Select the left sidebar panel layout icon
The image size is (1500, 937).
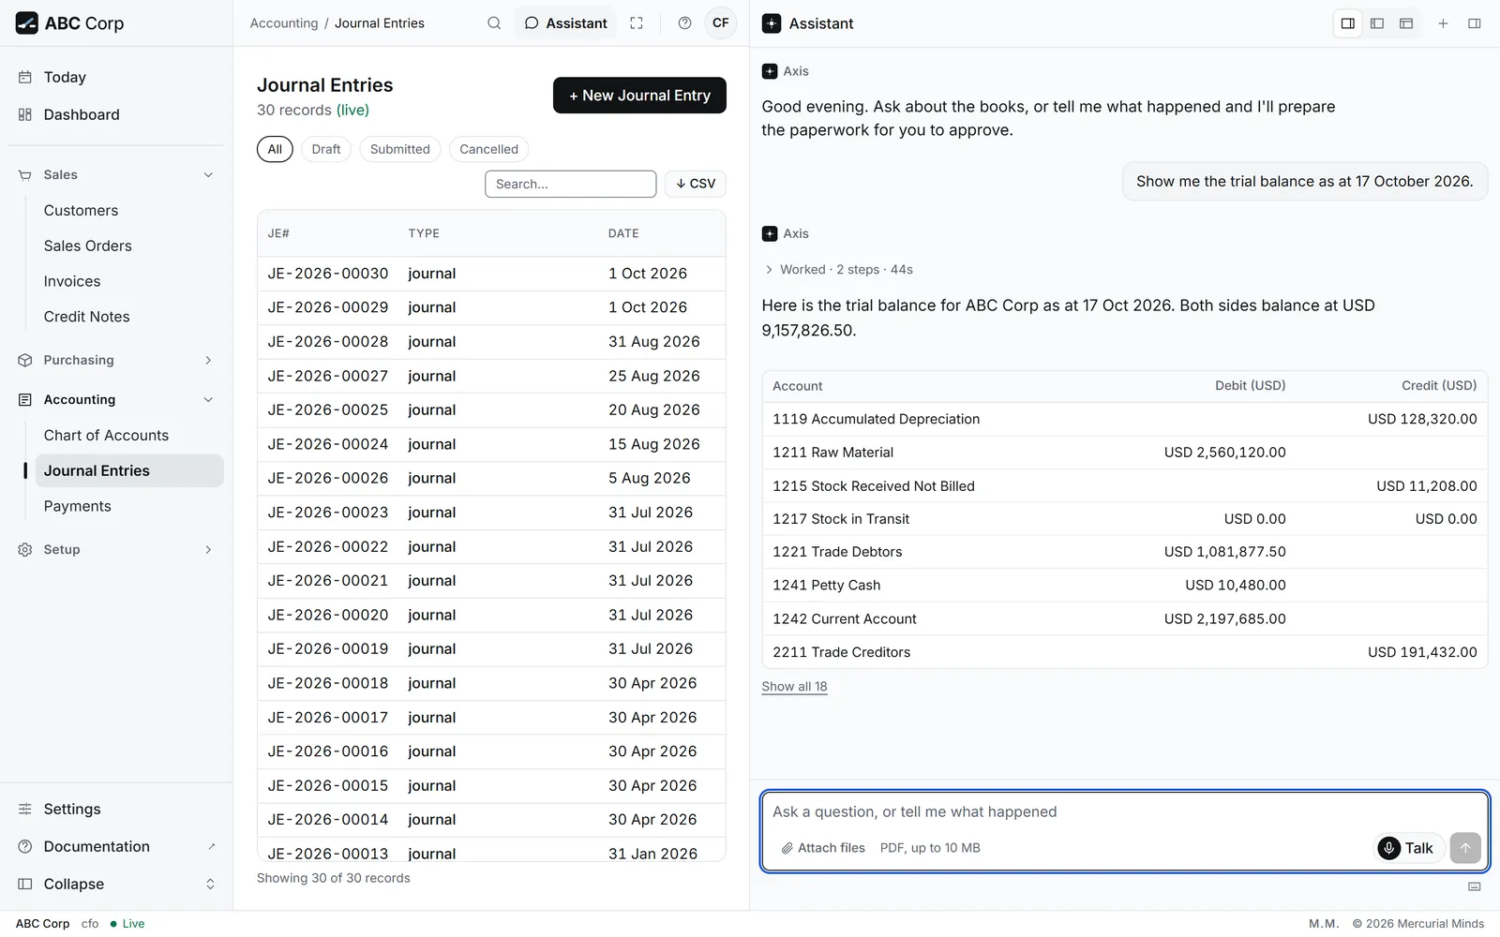coord(1377,23)
